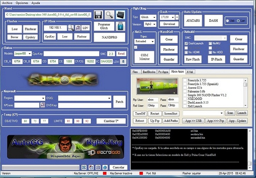The height and width of the screenshot is (178, 256).
Task: Click the black log console scrollbar
Action: (x=249, y=149)
